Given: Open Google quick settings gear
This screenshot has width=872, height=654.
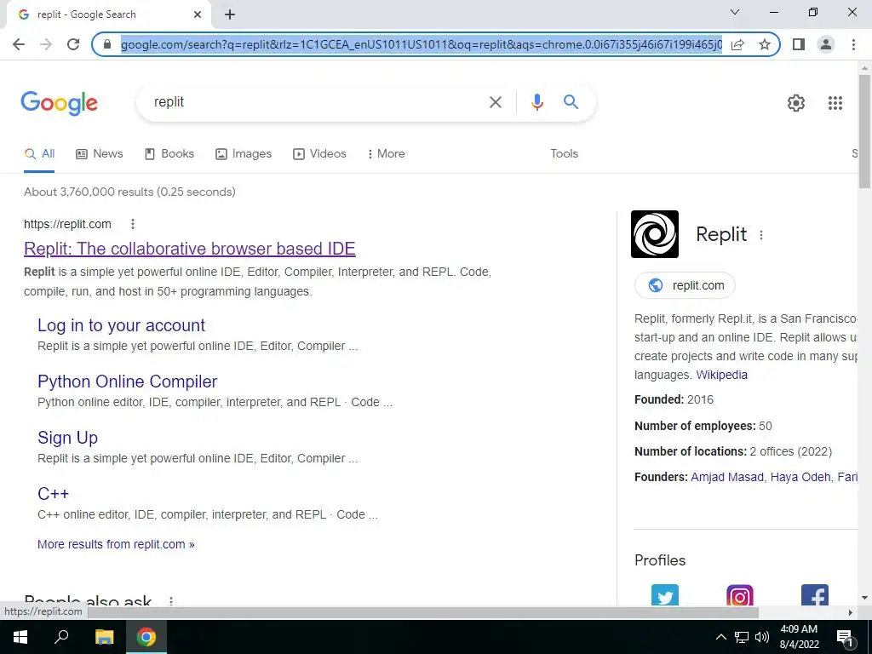Looking at the screenshot, I should point(796,103).
